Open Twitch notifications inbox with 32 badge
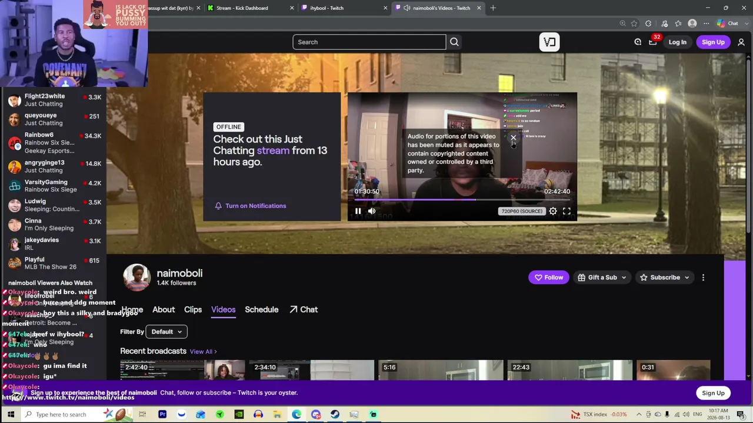 click(x=653, y=42)
